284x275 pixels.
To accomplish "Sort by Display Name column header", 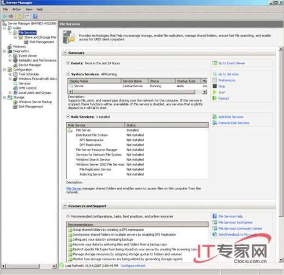I will point(94,81).
